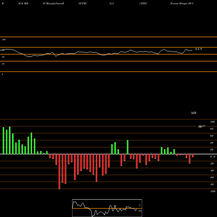
Task: Click the MR axis label 80
Action: pyautogui.click(x=211, y=129)
